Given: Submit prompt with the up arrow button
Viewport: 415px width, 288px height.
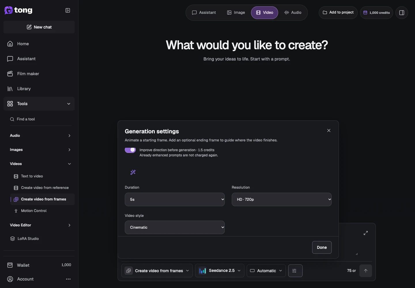Looking at the screenshot, I should click(x=366, y=271).
